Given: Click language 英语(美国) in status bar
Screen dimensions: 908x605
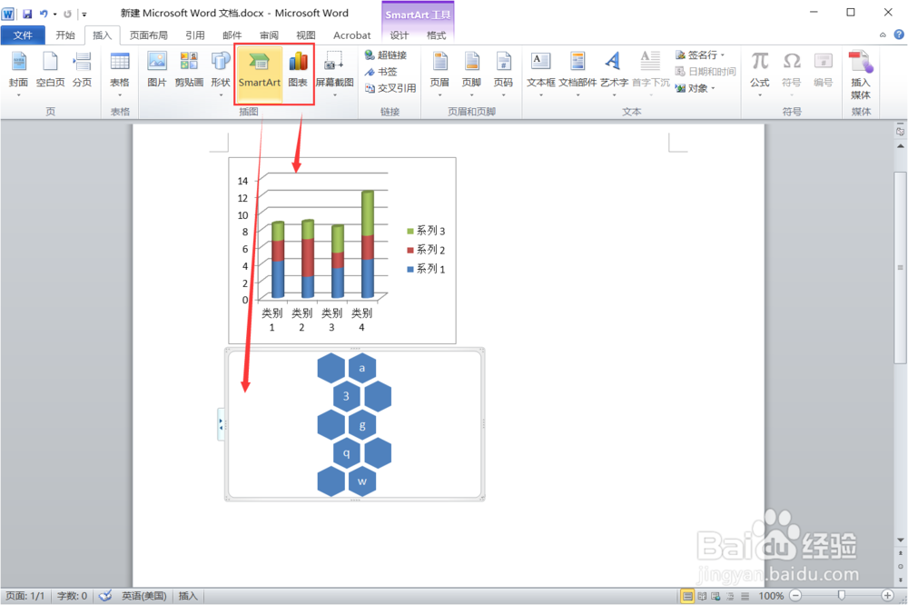Looking at the screenshot, I should (x=143, y=596).
